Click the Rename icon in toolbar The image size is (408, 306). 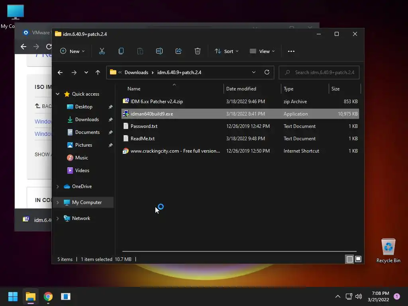point(159,51)
